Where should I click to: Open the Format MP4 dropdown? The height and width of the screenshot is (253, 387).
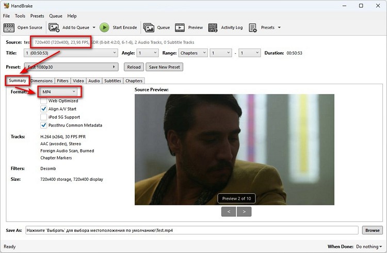click(59, 92)
